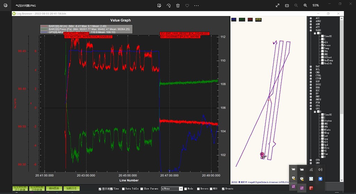Expand the BAT tree node
Screen dimensions: 356x194
pos(311,67)
